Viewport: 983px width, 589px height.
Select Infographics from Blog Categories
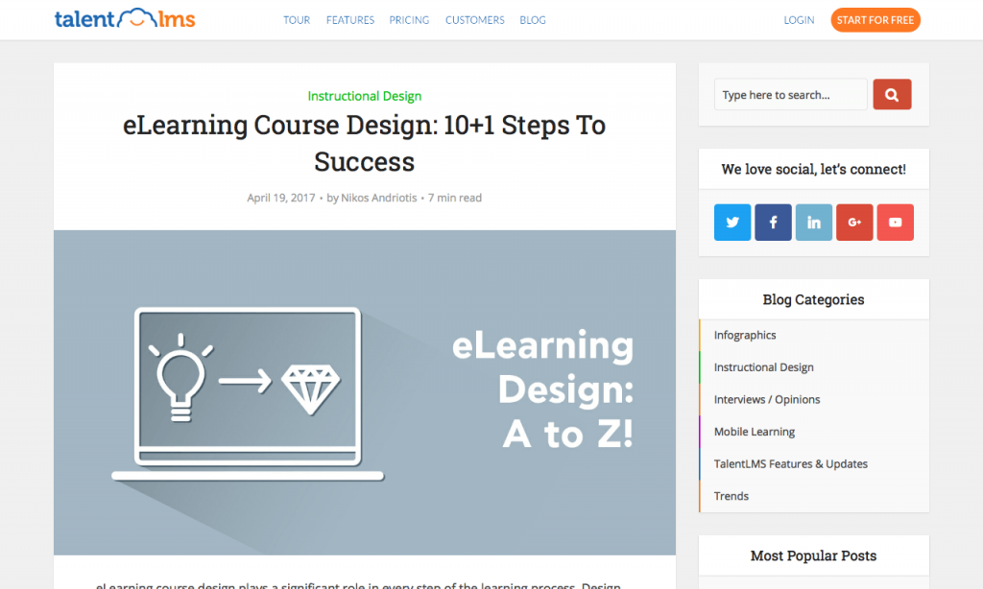click(x=745, y=335)
